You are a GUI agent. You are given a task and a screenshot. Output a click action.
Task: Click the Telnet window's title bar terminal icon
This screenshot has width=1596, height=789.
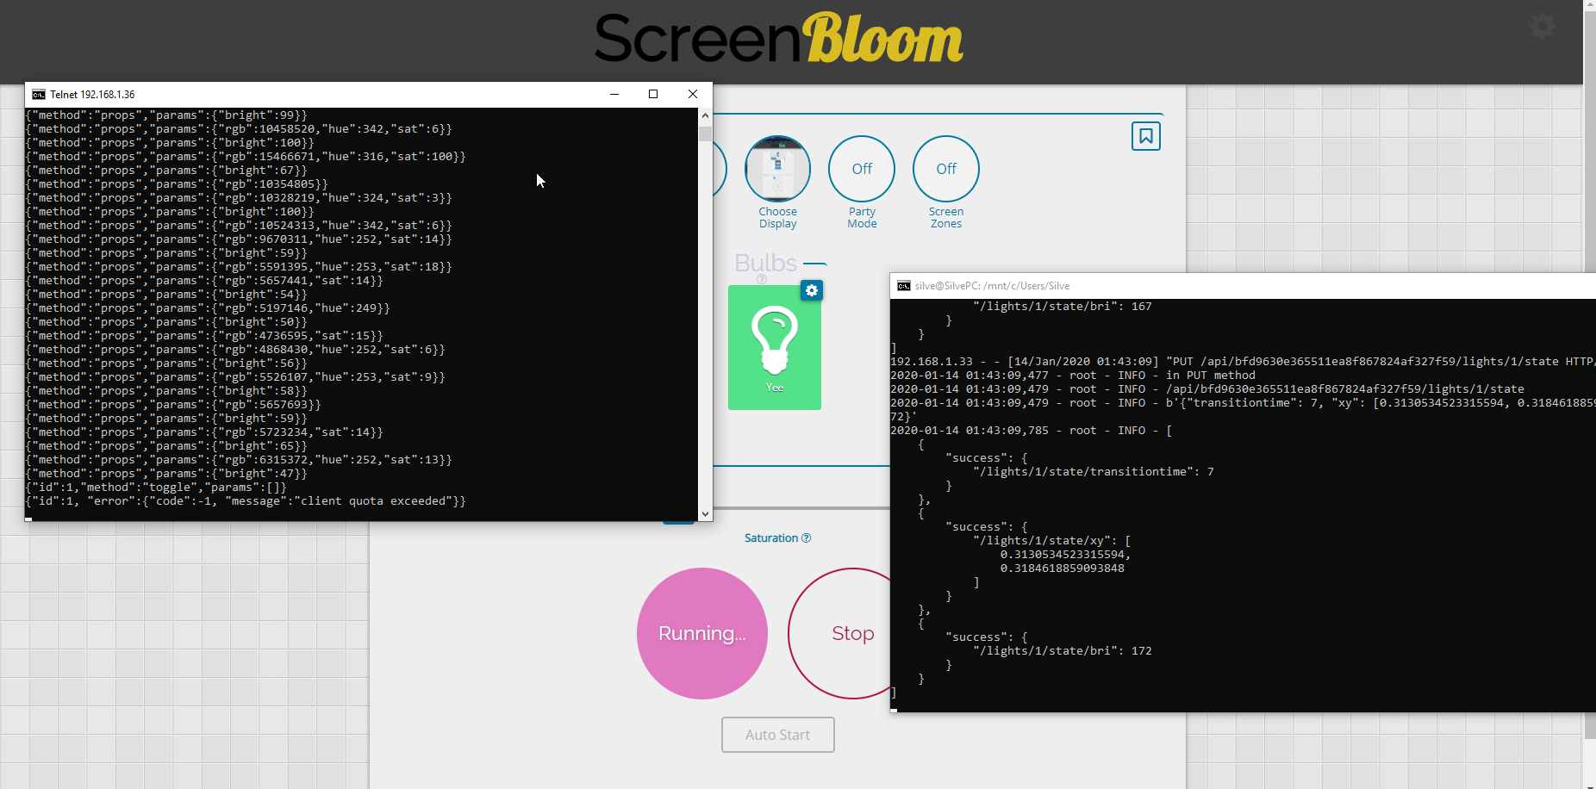click(x=38, y=94)
